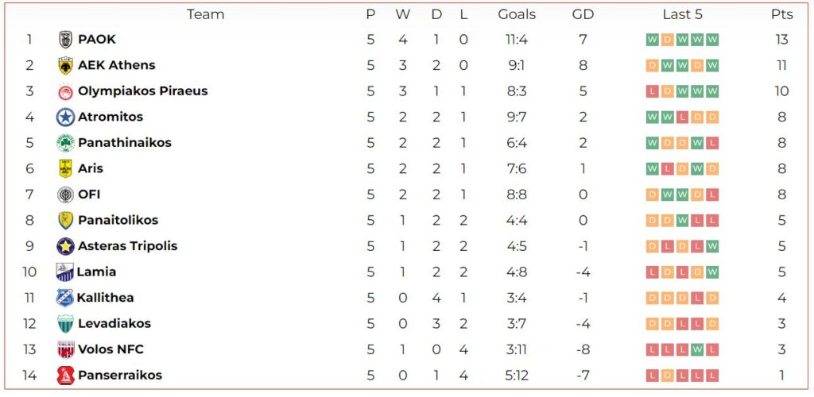
Task: Click Olympiakos Piraeus red L result badge
Action: click(x=652, y=91)
